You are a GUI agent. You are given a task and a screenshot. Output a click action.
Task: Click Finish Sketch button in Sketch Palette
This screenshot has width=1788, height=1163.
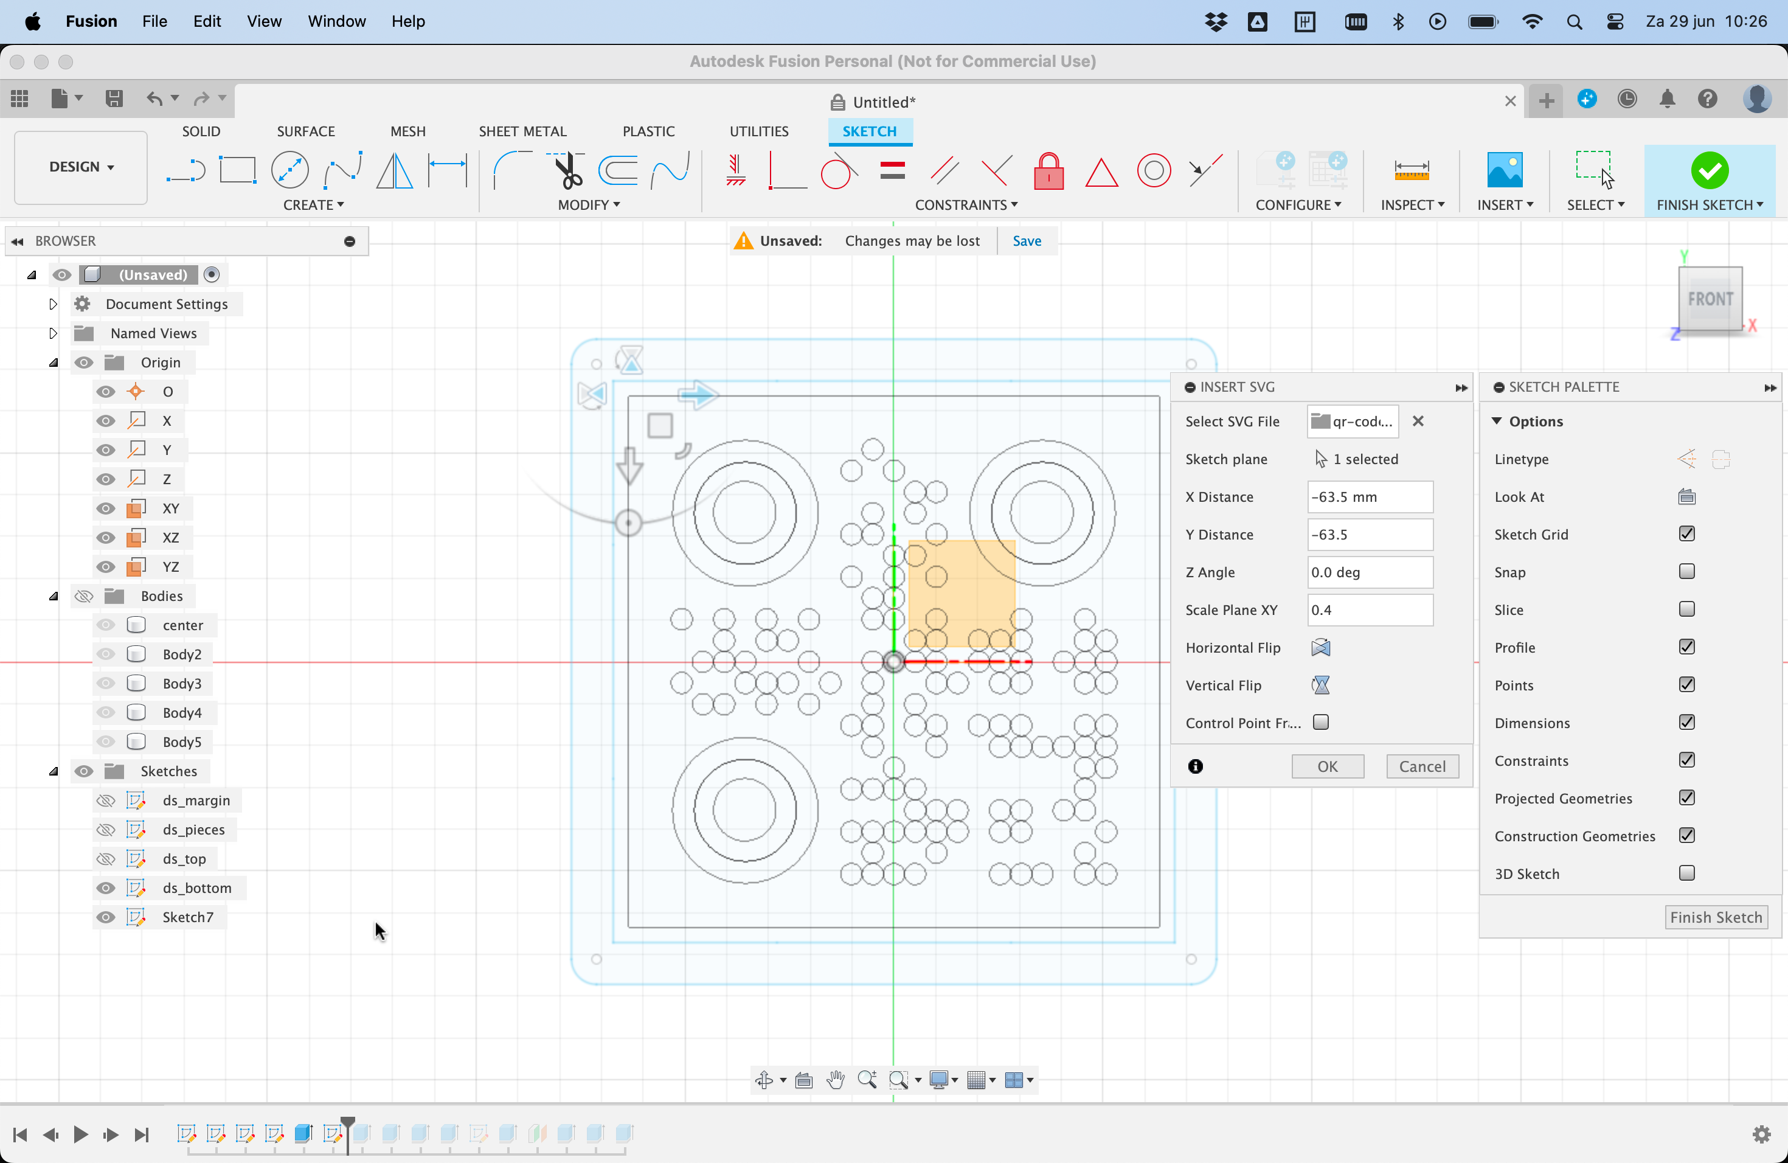click(1716, 917)
